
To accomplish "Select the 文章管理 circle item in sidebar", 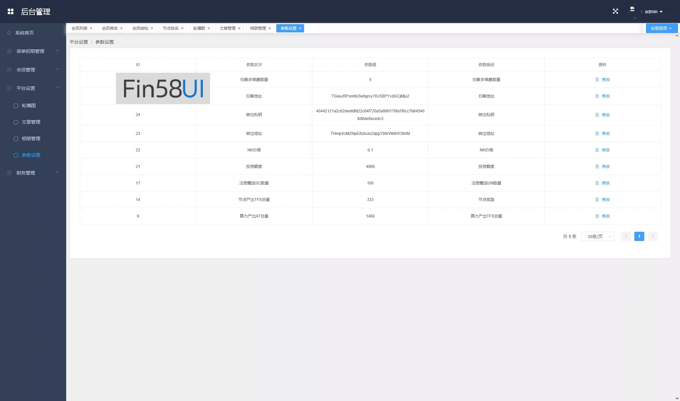I will (x=16, y=122).
